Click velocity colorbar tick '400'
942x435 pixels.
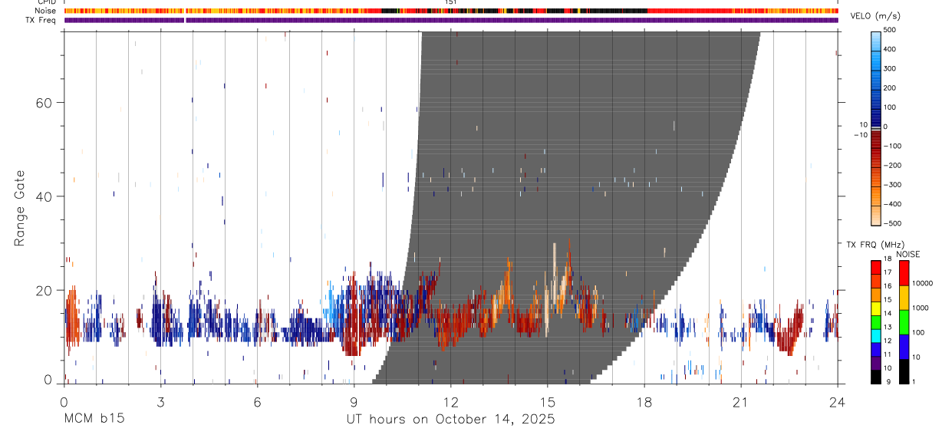point(890,49)
